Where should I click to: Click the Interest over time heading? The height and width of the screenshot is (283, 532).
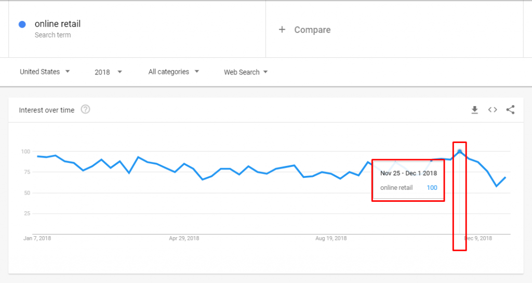47,110
